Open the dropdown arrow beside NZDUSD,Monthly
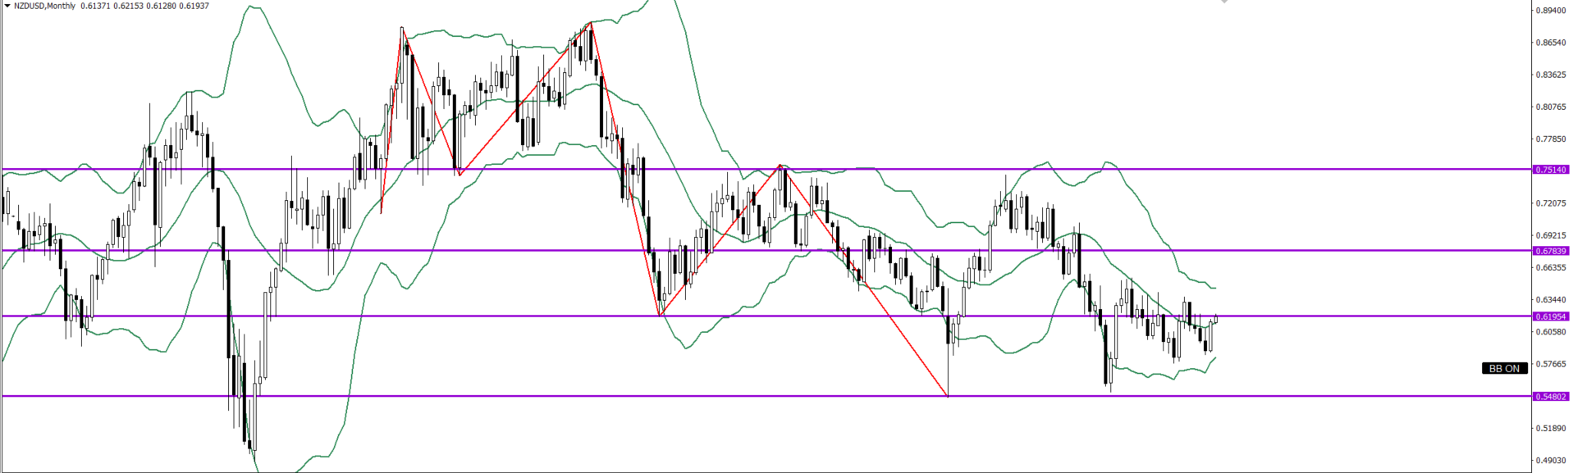1573x473 pixels. [x=7, y=6]
